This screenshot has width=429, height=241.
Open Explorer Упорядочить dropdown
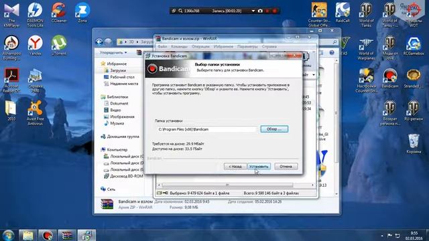click(113, 52)
